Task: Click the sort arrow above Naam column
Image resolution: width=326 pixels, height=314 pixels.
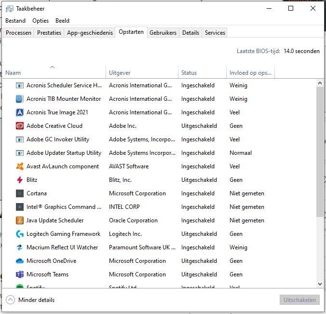Action: [53, 67]
